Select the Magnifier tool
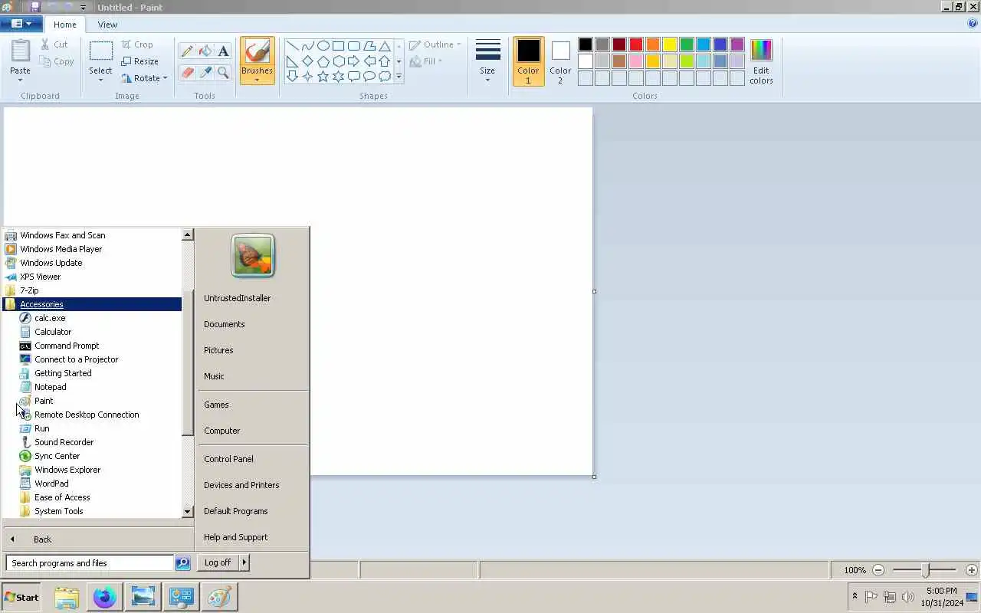Viewport: 981px width, 613px height. 223,73
